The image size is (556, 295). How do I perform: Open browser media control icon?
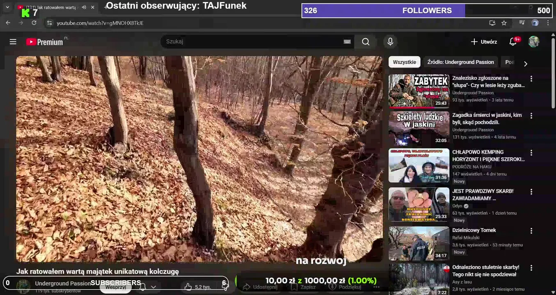[x=522, y=23]
